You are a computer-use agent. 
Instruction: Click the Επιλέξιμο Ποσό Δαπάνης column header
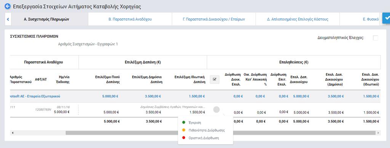108,80
